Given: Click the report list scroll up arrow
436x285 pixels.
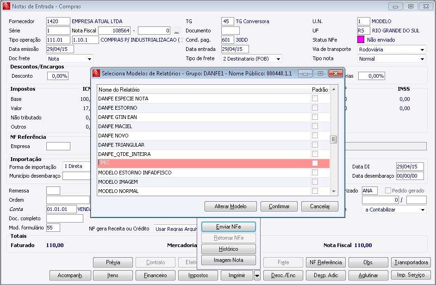Looking at the screenshot, I should pos(334,89).
